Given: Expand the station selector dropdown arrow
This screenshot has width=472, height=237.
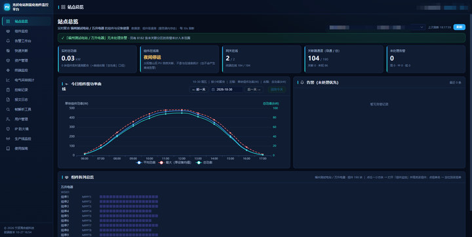Looking at the screenshot, I should [422, 27].
